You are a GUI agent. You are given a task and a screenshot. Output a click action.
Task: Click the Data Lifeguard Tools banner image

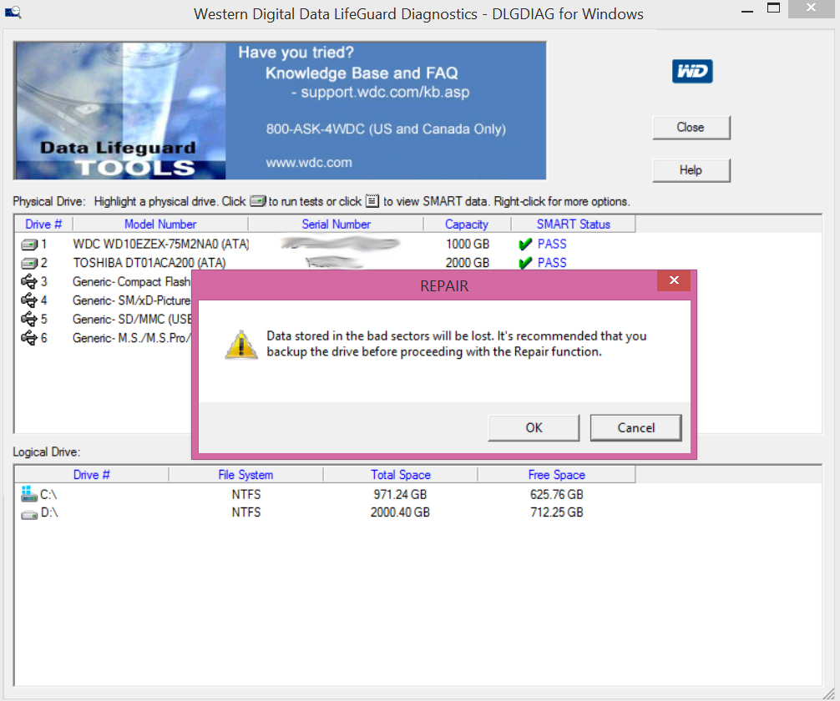click(x=120, y=111)
